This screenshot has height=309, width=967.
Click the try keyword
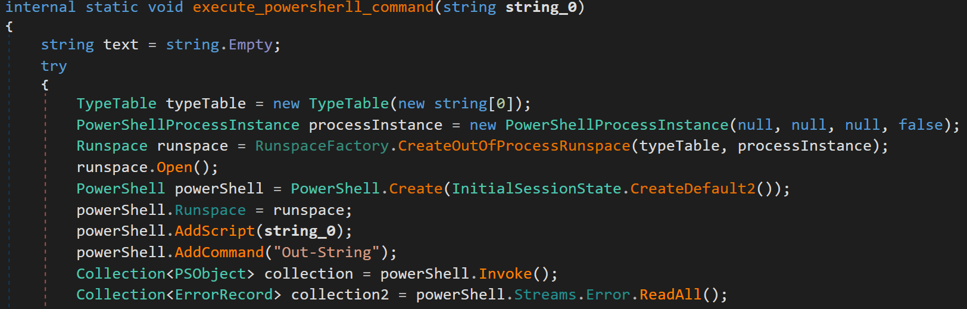pos(54,66)
